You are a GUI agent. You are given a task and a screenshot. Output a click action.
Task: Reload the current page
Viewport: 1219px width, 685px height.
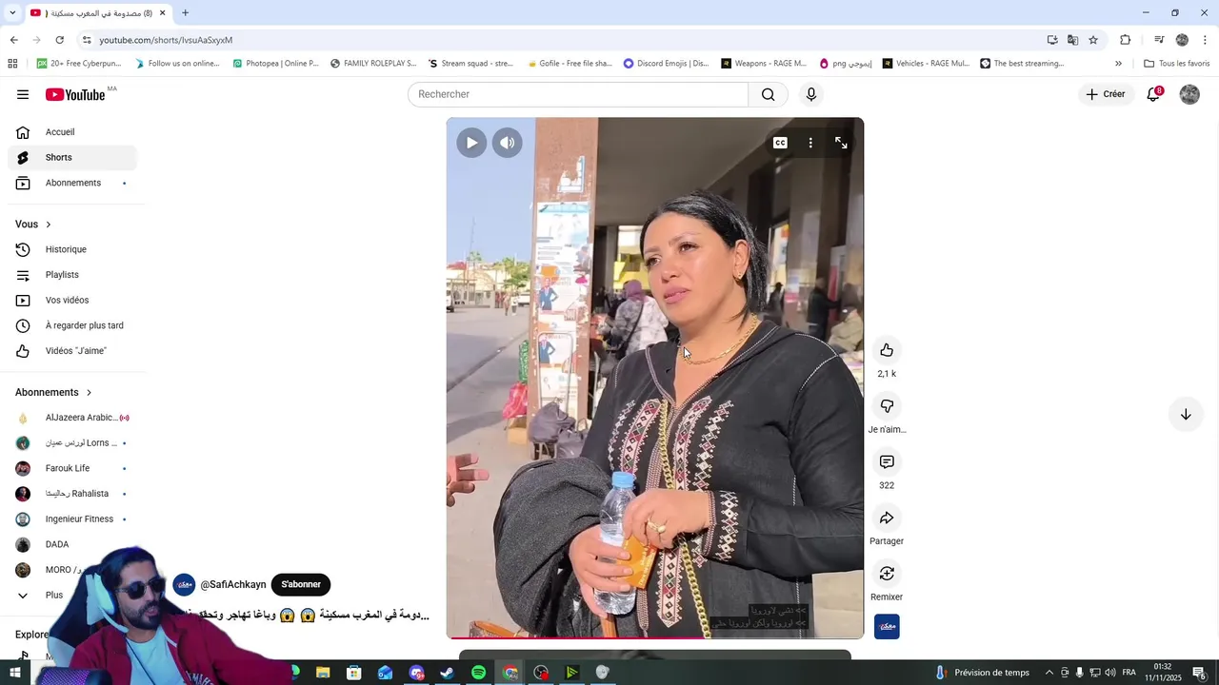coord(59,40)
